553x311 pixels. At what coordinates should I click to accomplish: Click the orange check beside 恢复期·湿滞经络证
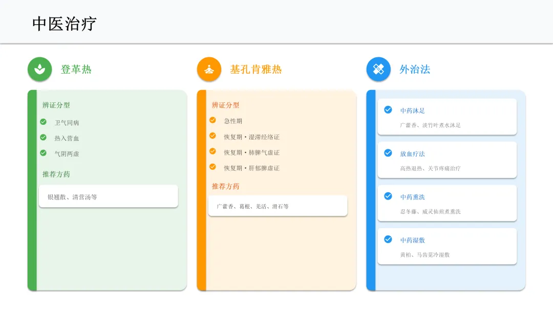coord(212,136)
